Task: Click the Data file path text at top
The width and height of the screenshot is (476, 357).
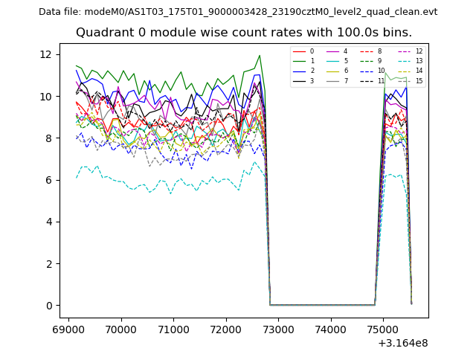Action: click(238, 12)
